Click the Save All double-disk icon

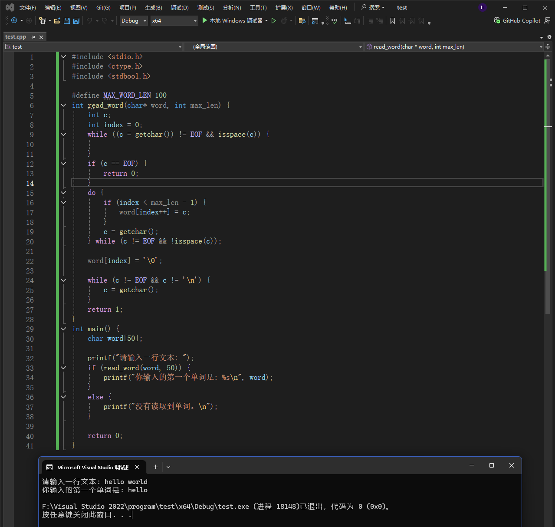(x=76, y=20)
